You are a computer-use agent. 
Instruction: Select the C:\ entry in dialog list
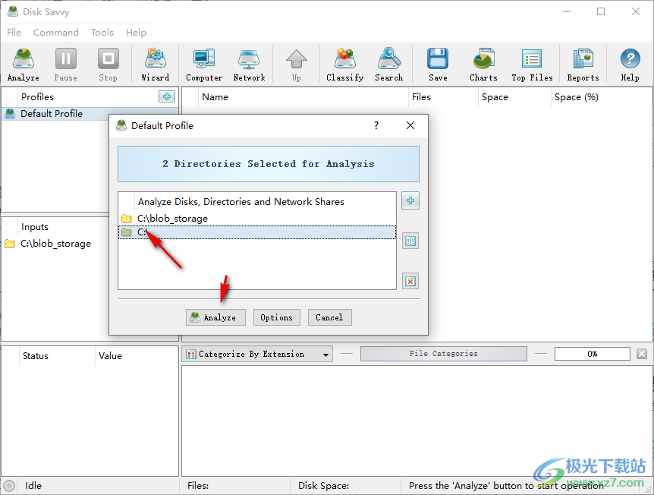tap(257, 232)
